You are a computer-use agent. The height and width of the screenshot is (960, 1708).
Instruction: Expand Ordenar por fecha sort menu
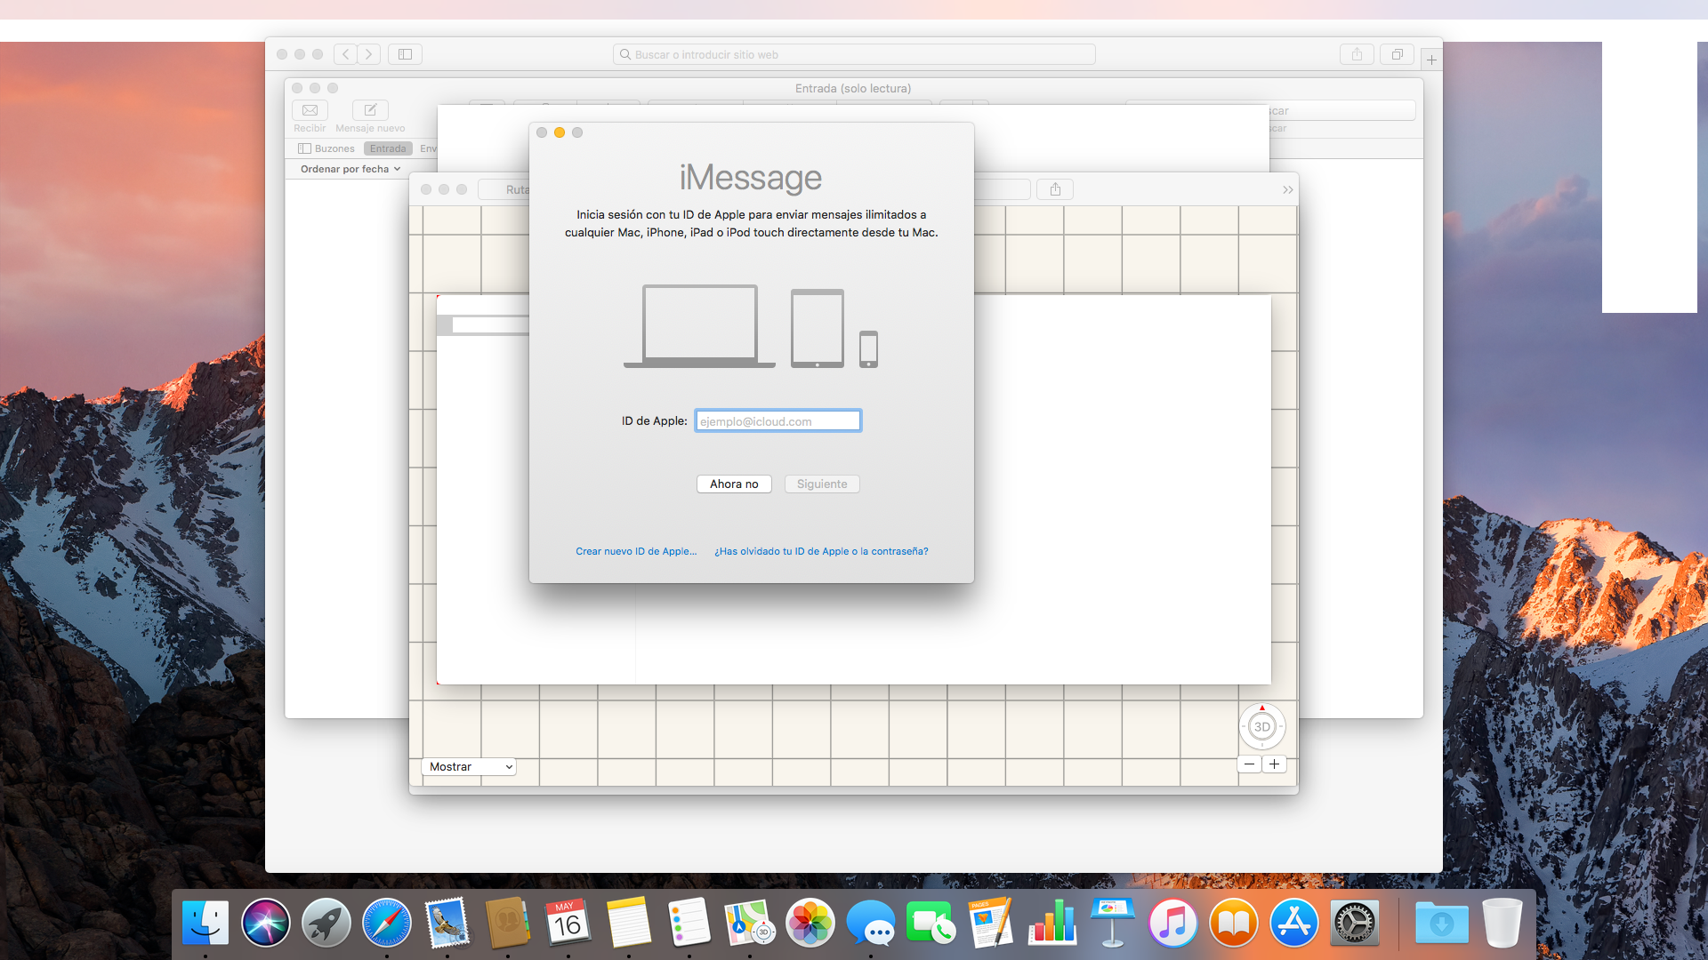click(x=350, y=169)
